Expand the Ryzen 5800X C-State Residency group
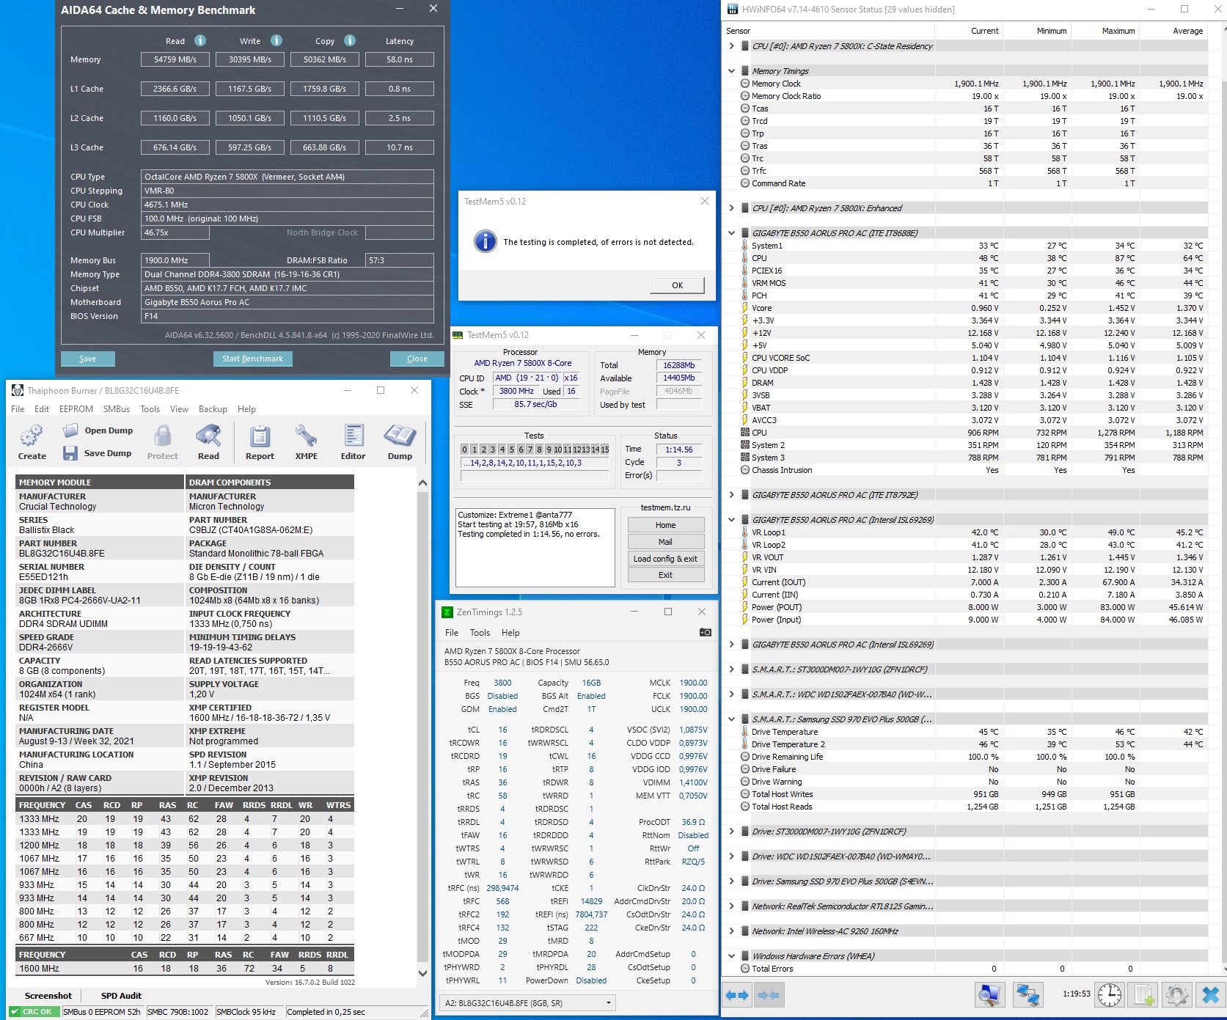This screenshot has width=1227, height=1020. point(731,46)
